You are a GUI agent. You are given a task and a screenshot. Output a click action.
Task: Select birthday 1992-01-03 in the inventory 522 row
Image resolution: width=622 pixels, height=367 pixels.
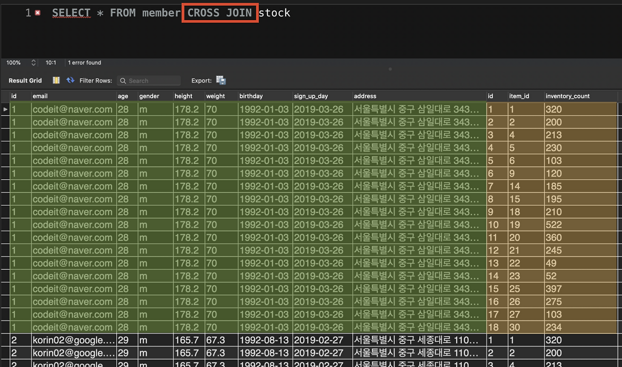265,225
